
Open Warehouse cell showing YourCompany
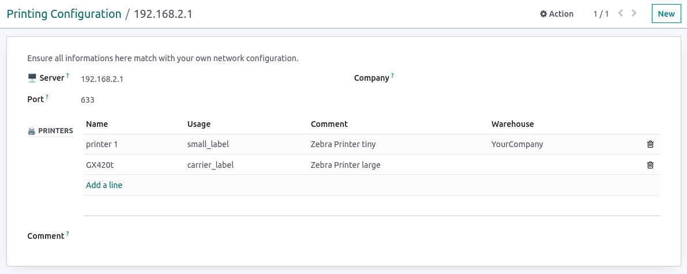coord(517,144)
